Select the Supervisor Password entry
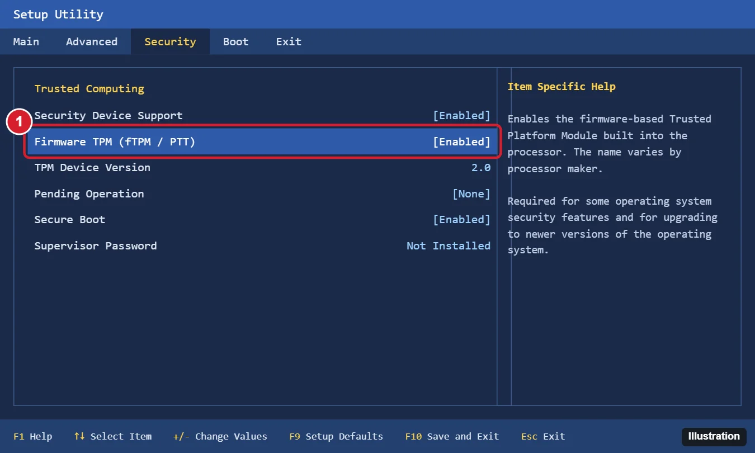The width and height of the screenshot is (755, 453). point(262,246)
